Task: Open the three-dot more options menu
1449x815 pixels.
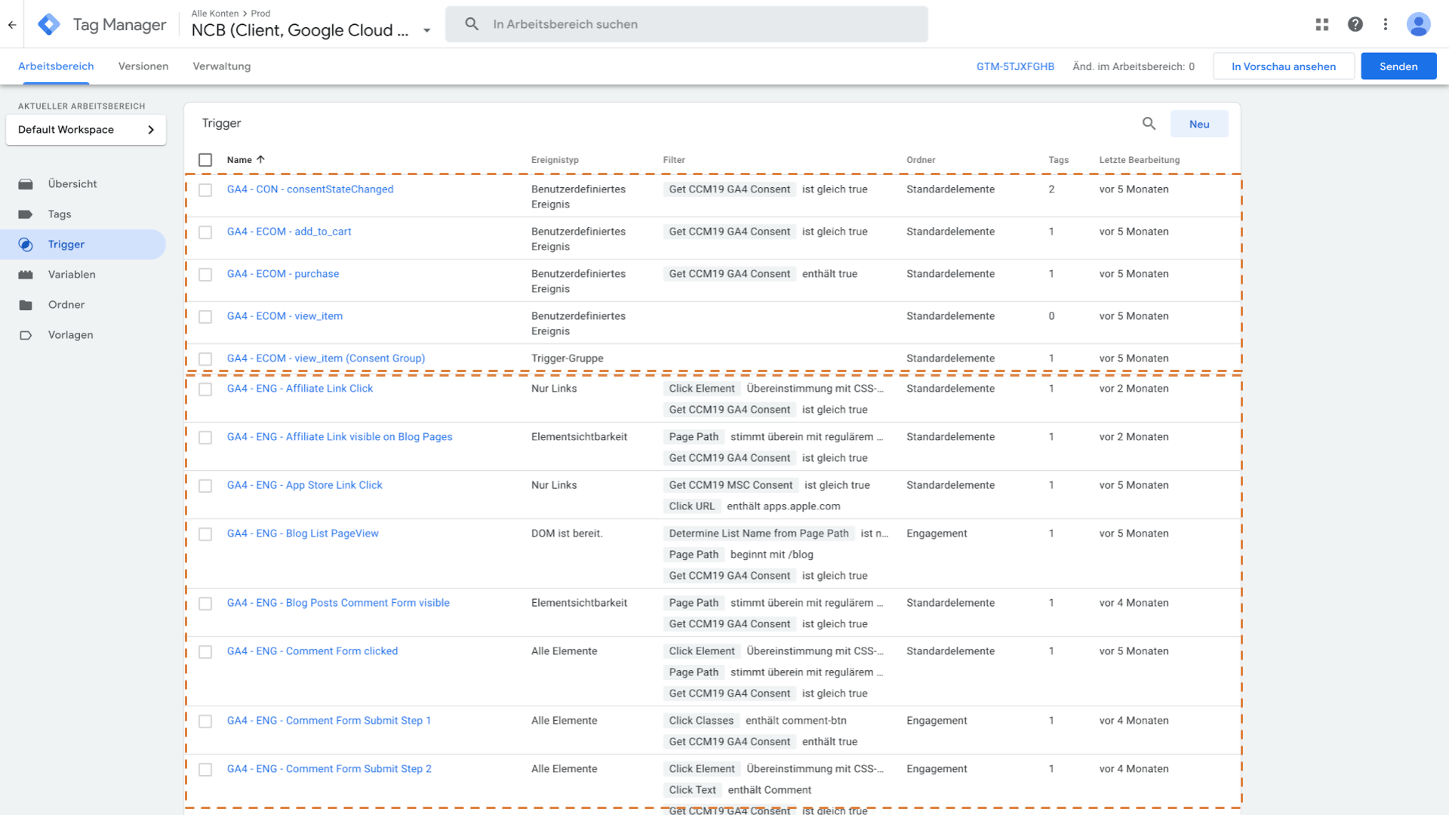Action: [1385, 24]
